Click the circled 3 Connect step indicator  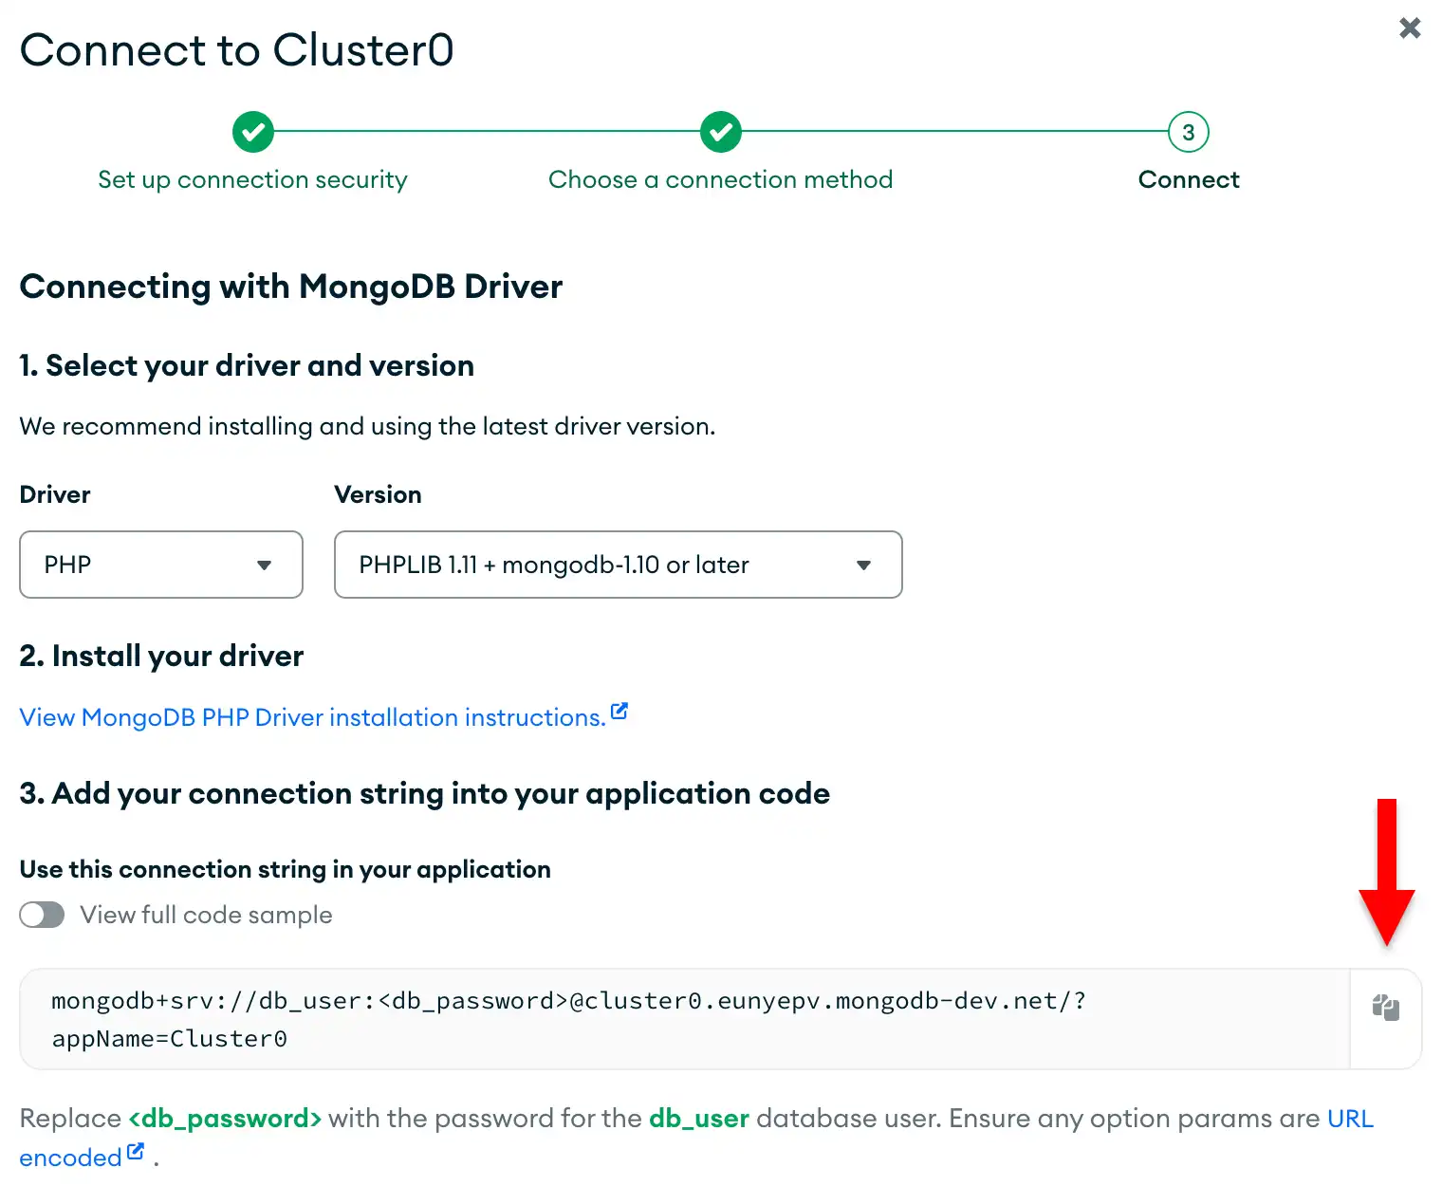click(1188, 132)
